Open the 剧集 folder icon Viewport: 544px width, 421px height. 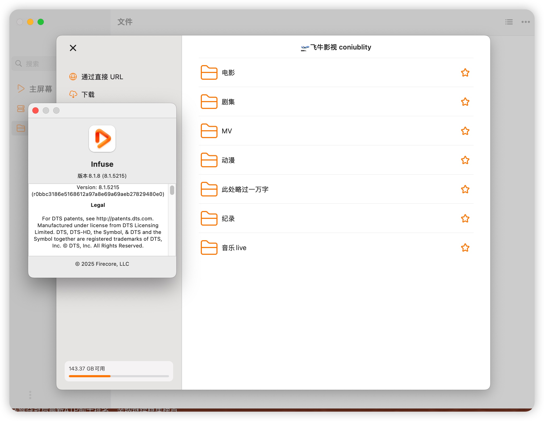tap(209, 102)
